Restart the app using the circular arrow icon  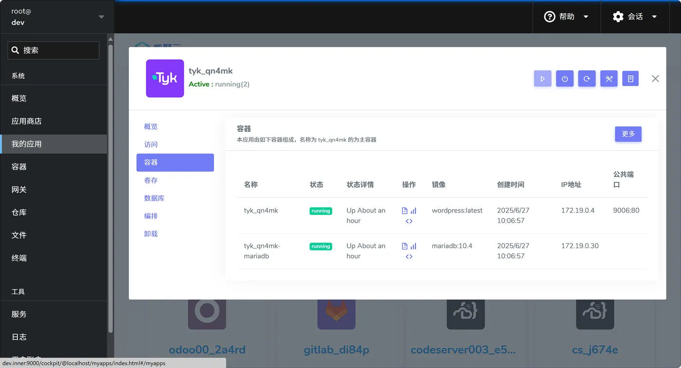click(587, 79)
